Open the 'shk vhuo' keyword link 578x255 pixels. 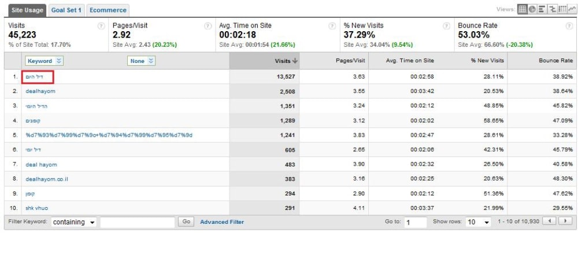(x=37, y=208)
